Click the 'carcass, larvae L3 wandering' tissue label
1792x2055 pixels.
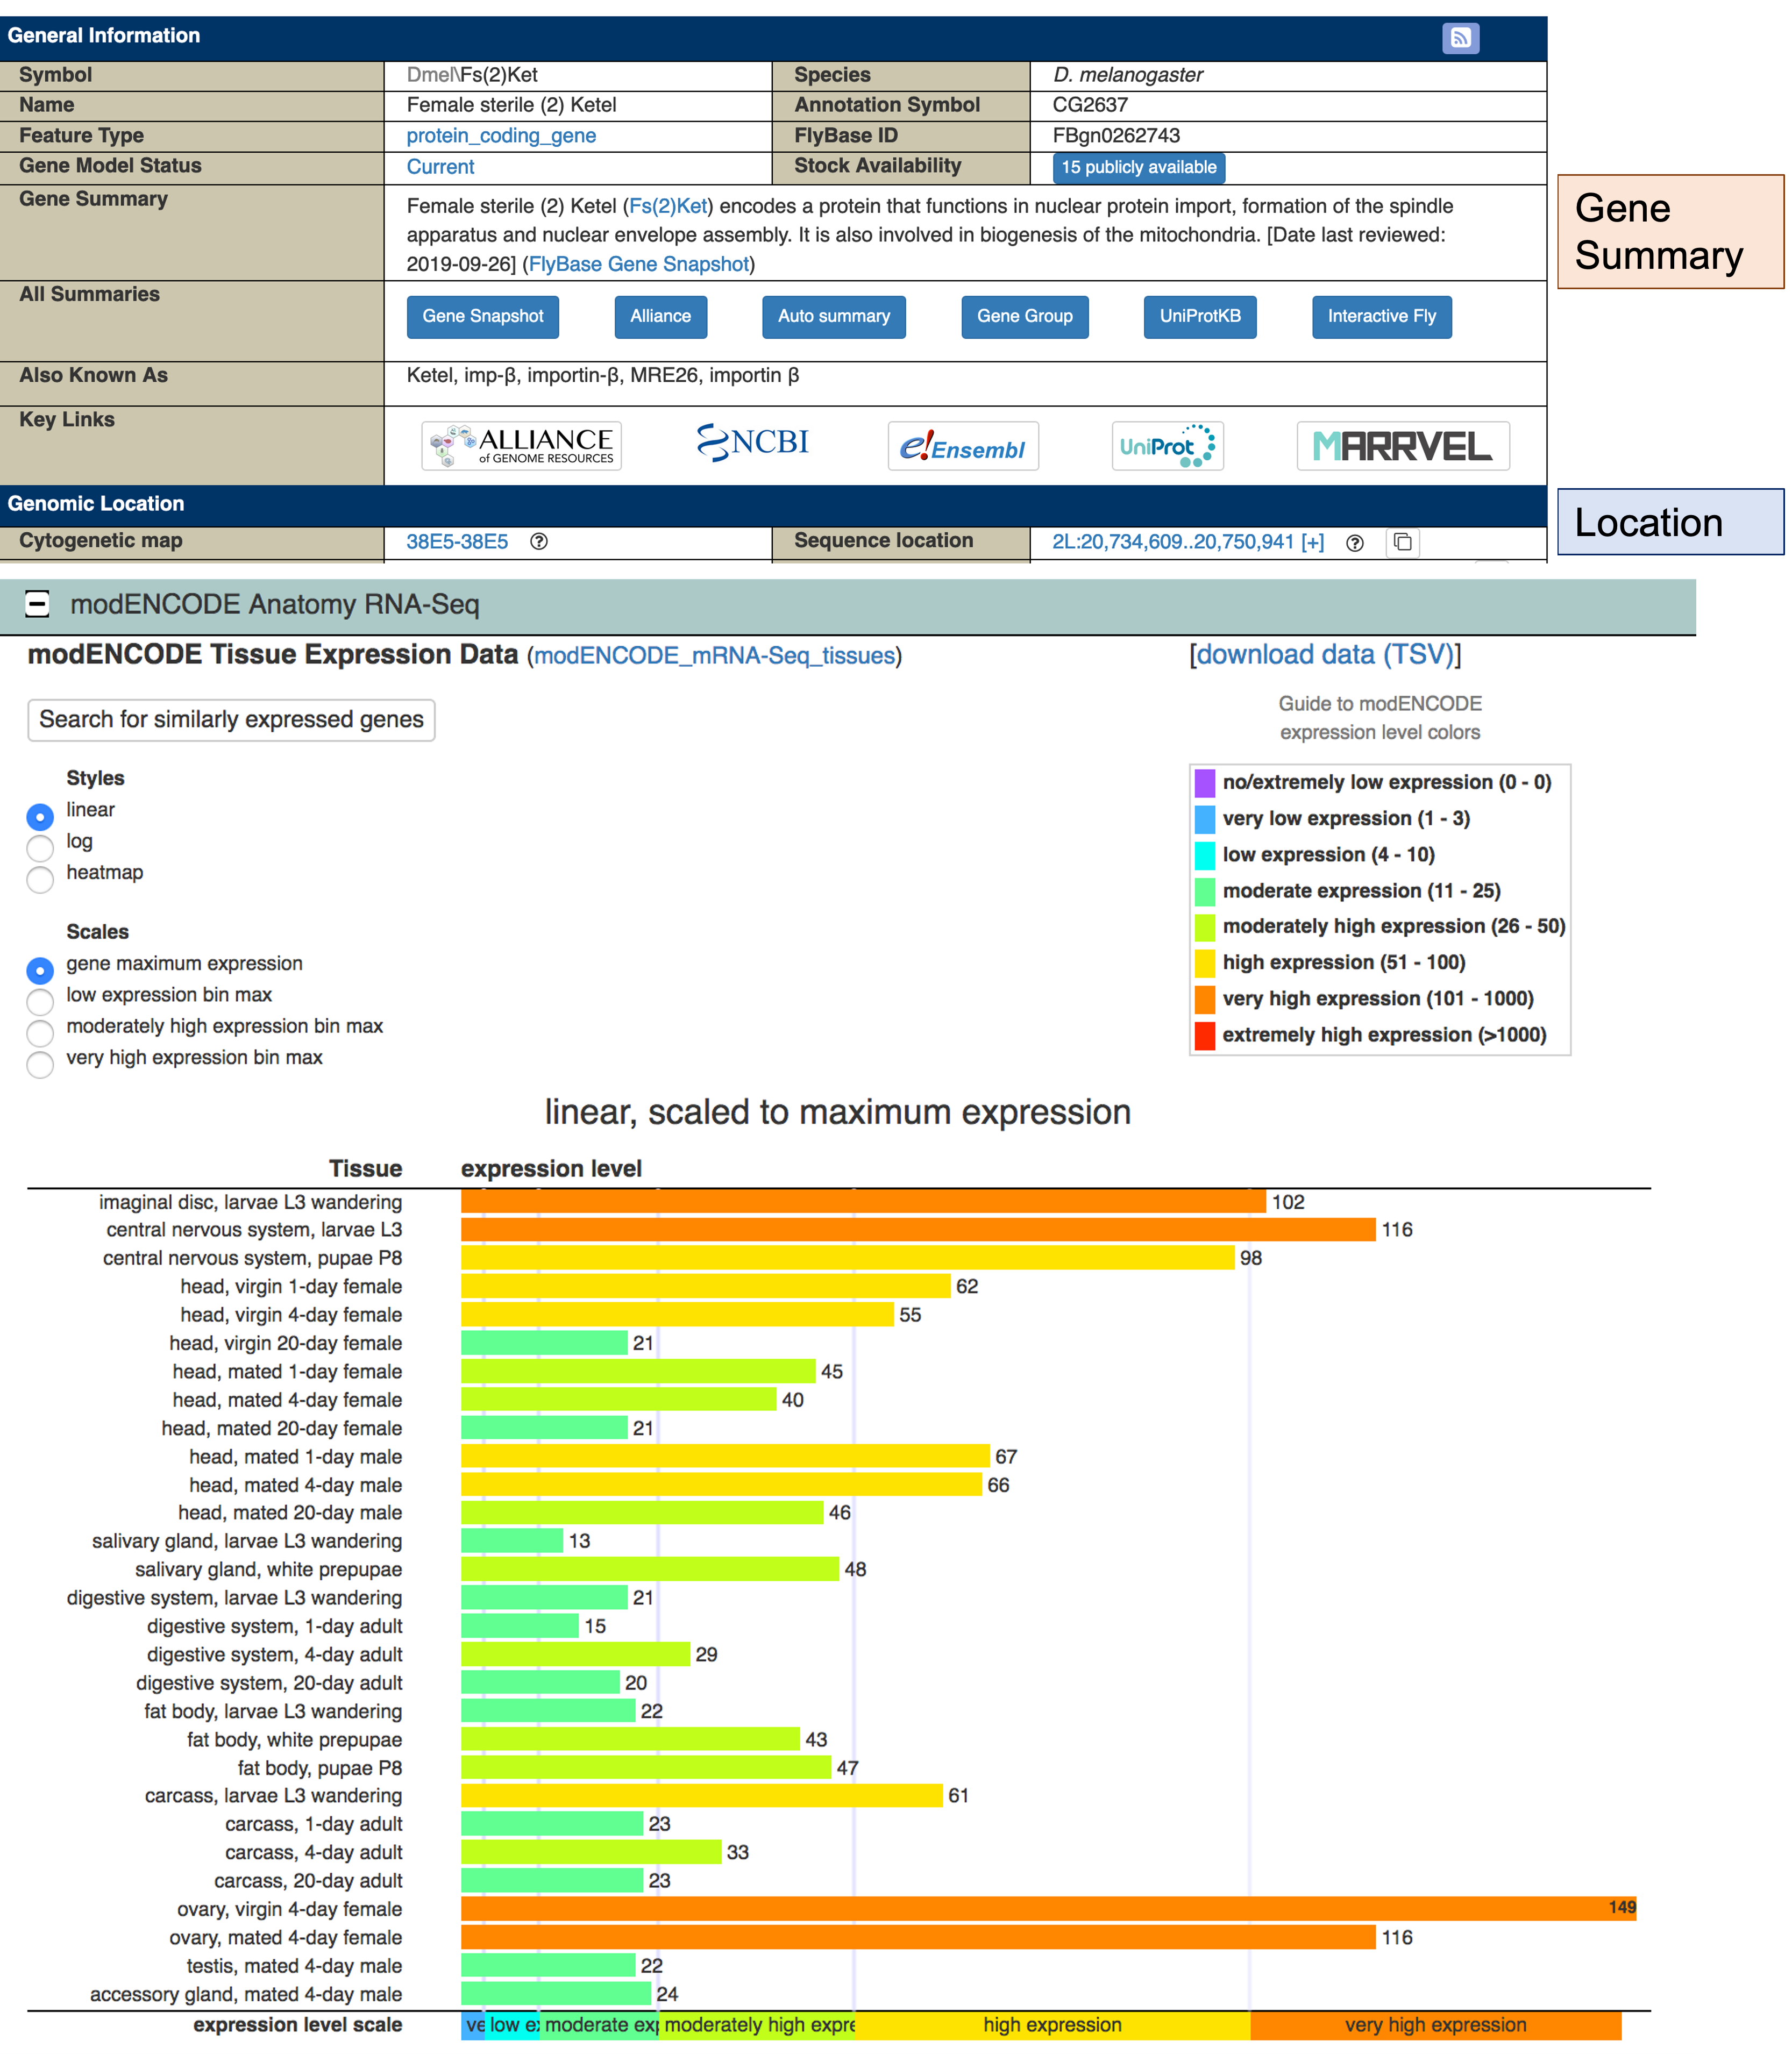click(x=274, y=1795)
